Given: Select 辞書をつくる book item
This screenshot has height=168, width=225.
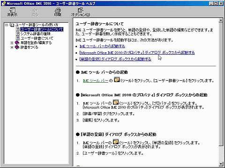Looking at the screenshot, I should [x=29, y=47].
